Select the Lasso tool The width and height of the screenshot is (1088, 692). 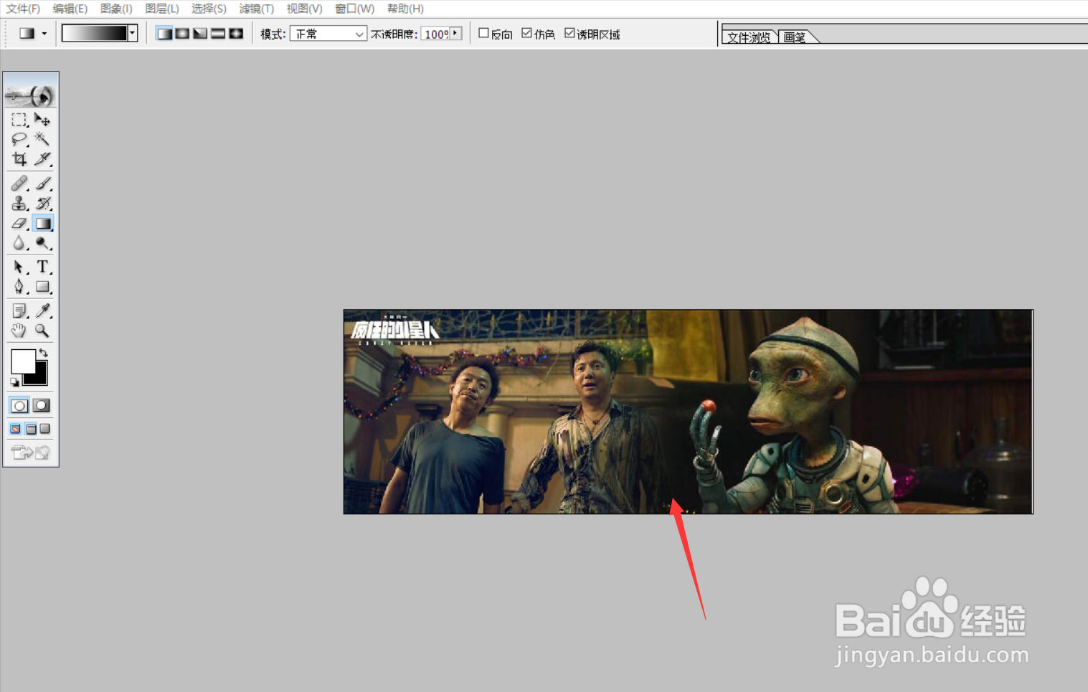click(19, 139)
